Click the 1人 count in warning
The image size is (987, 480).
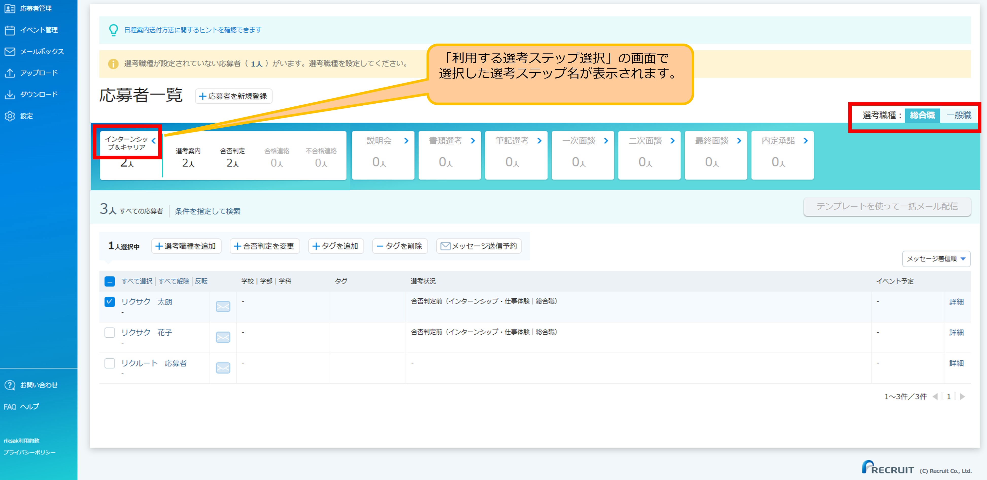pyautogui.click(x=257, y=64)
